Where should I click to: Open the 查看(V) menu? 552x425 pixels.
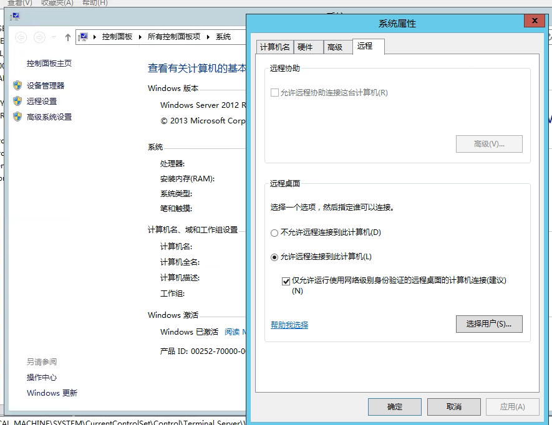(x=20, y=3)
